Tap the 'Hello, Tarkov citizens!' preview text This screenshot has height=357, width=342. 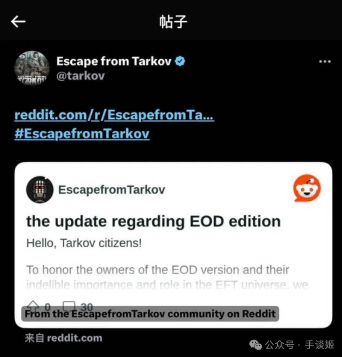pyautogui.click(x=84, y=243)
